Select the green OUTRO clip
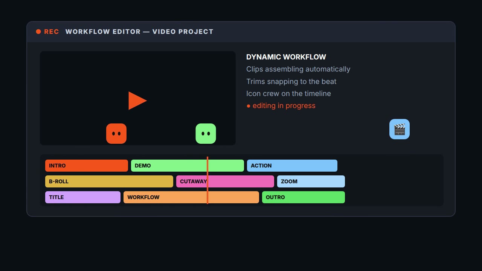482x271 pixels. coord(304,197)
